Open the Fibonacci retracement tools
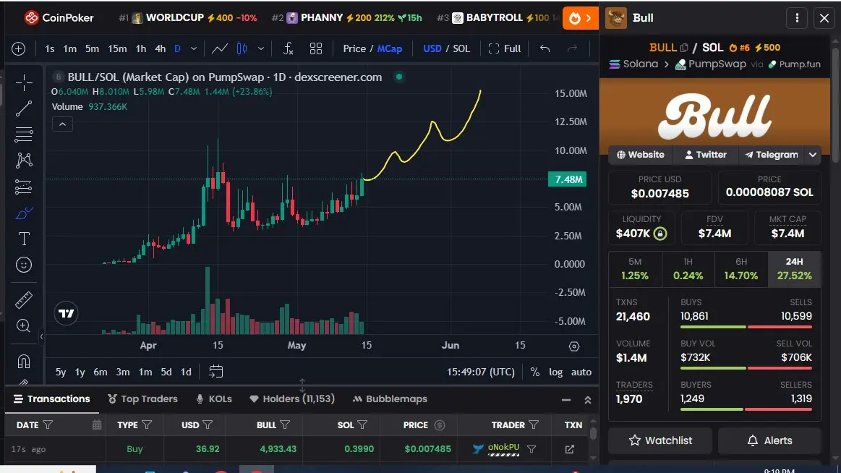 [x=24, y=134]
